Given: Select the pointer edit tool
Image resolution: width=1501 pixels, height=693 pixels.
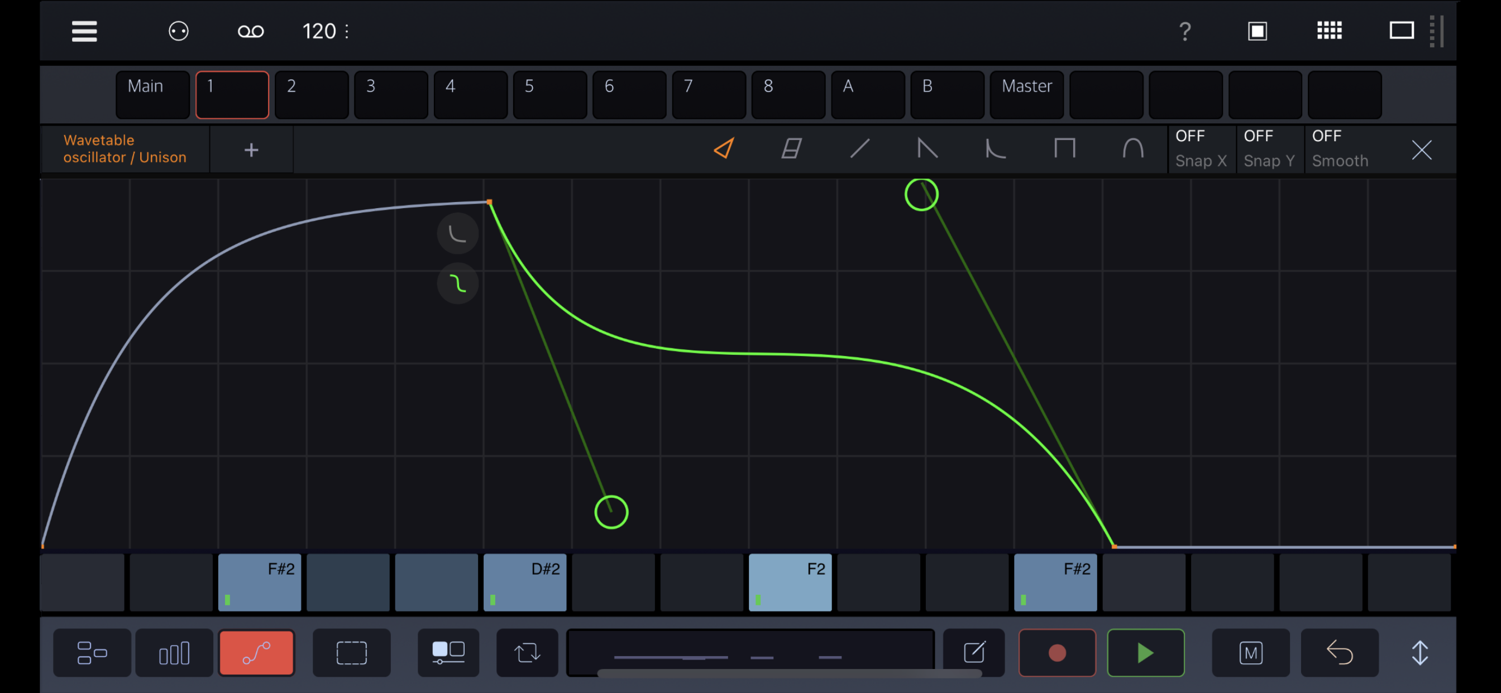Looking at the screenshot, I should coord(724,149).
